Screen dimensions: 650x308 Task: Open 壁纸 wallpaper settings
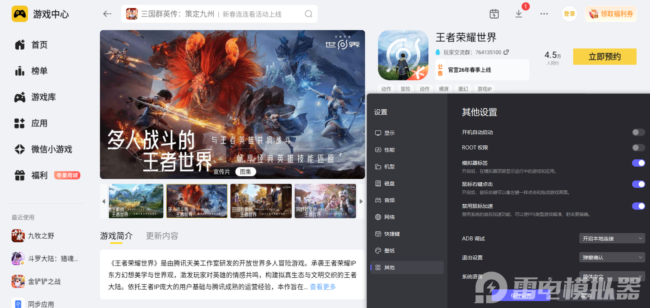[407, 251]
